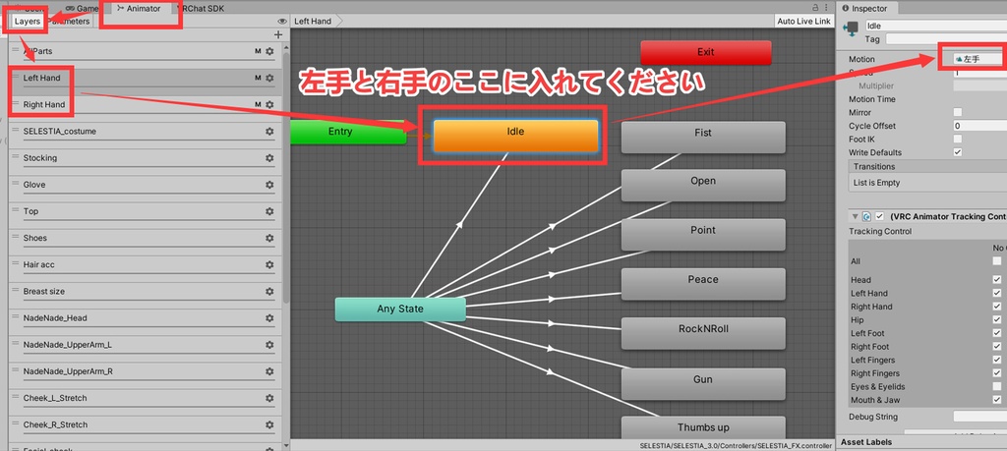Click the Cycle Offset value field
The height and width of the screenshot is (451, 1007).
pyautogui.click(x=980, y=126)
